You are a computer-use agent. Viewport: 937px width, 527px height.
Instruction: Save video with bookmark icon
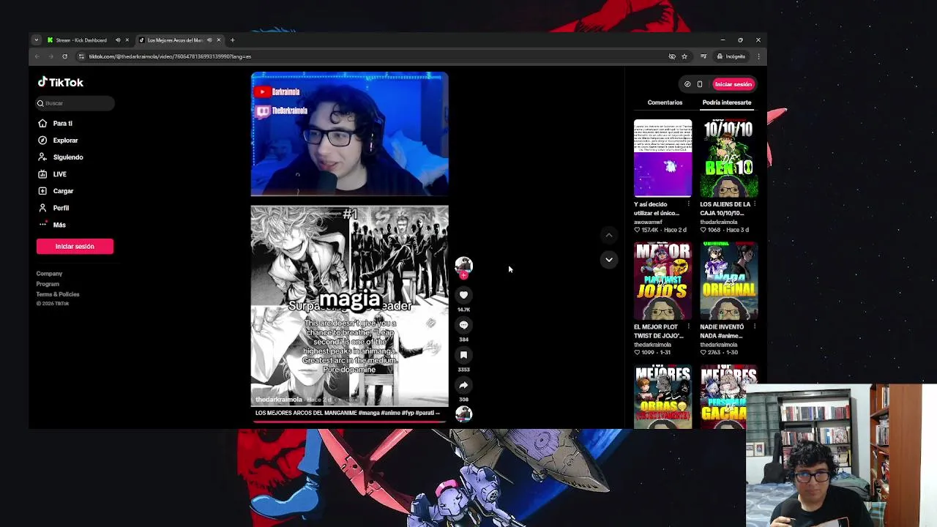pos(463,355)
